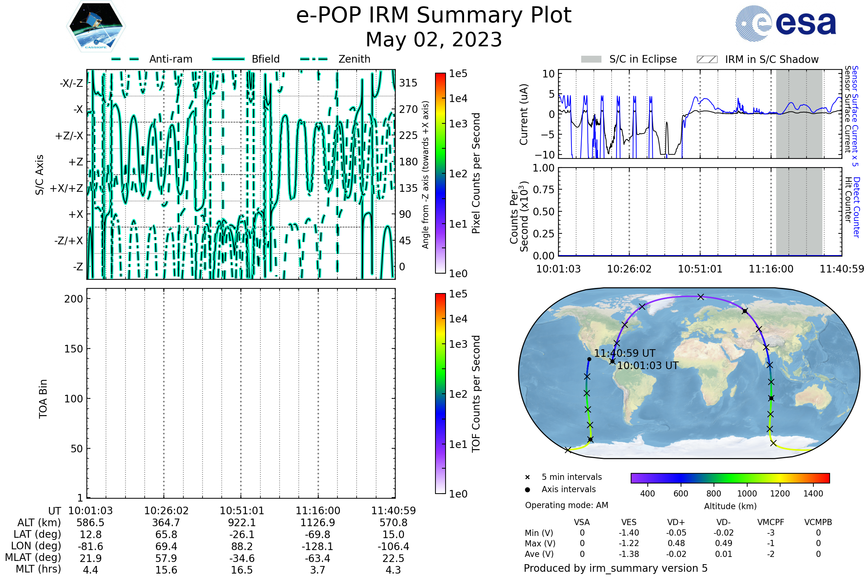This screenshot has width=868, height=579.
Task: Click the ESA logo
Action: point(786,23)
